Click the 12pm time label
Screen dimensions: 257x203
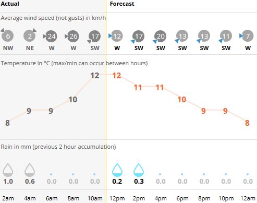coord(117,198)
